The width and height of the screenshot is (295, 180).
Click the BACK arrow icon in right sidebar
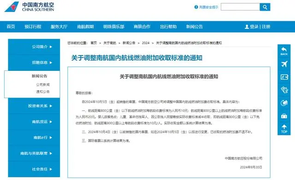(284, 51)
